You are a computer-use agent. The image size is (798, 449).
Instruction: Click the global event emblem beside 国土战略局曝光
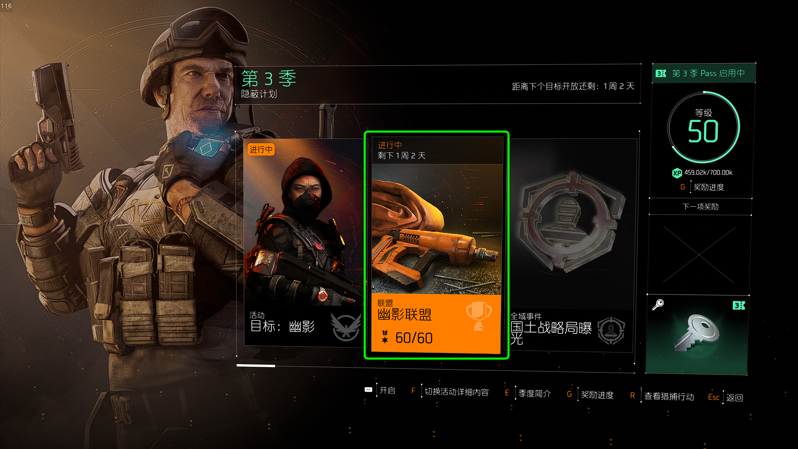(x=611, y=331)
